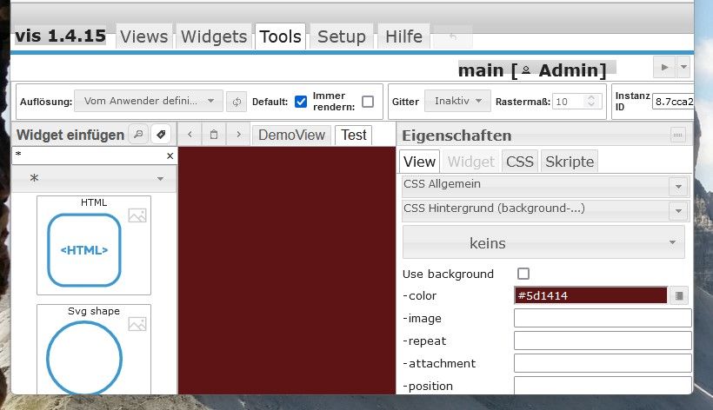Image resolution: width=713 pixels, height=410 pixels.
Task: Clear widget filter with X icon
Action: pyautogui.click(x=170, y=155)
